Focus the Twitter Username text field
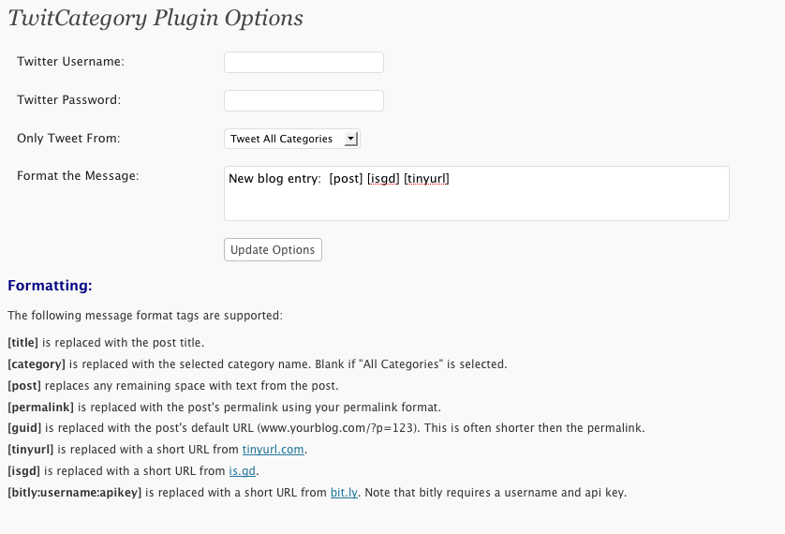 point(304,62)
